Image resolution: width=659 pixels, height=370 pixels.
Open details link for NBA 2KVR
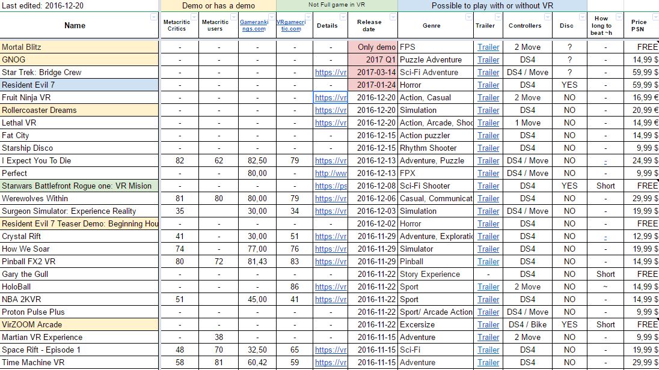coord(331,299)
